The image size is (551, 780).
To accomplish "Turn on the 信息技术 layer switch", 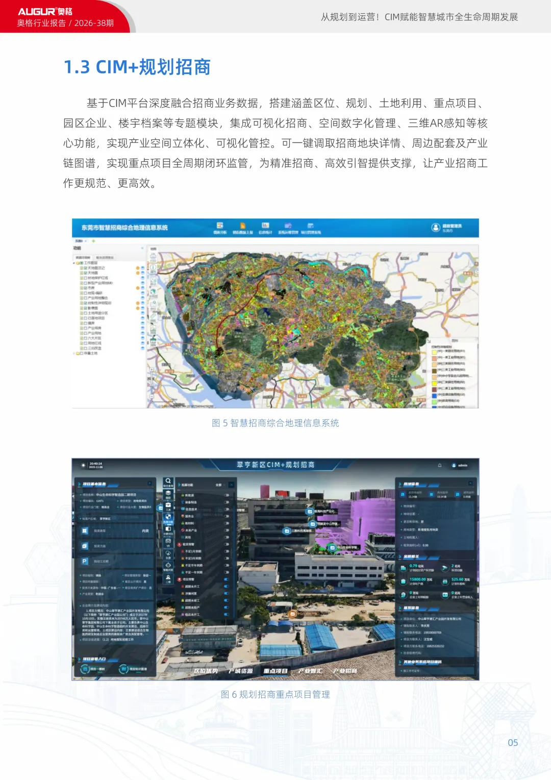I will [226, 509].
